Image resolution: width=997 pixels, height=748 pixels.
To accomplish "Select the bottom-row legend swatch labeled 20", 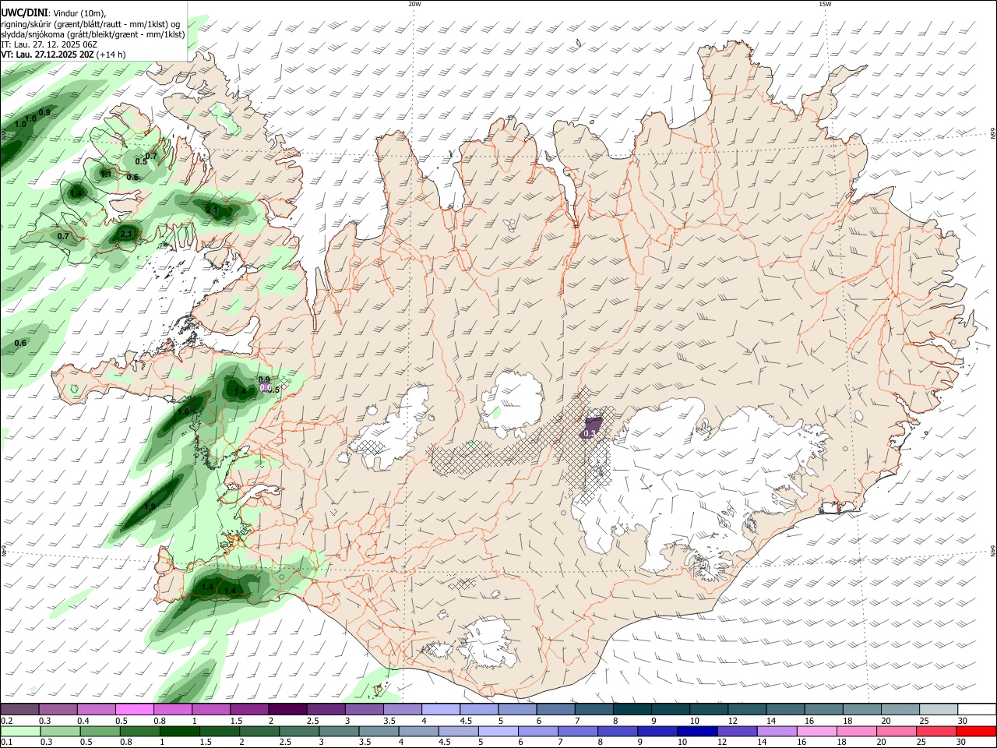I will [896, 731].
